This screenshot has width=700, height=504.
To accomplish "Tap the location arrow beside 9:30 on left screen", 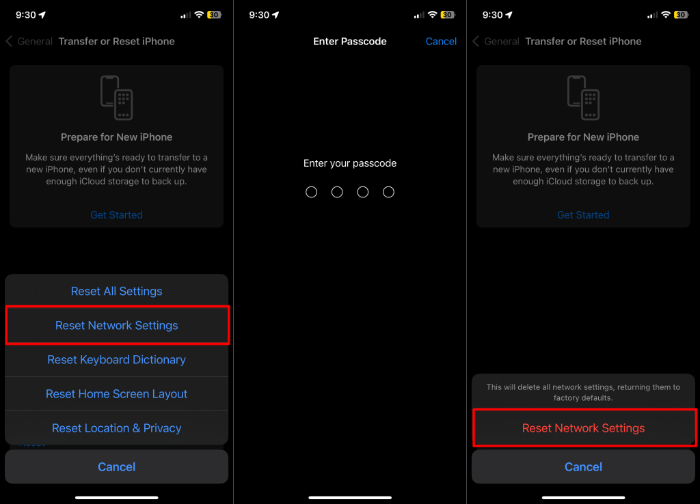I will click(42, 15).
